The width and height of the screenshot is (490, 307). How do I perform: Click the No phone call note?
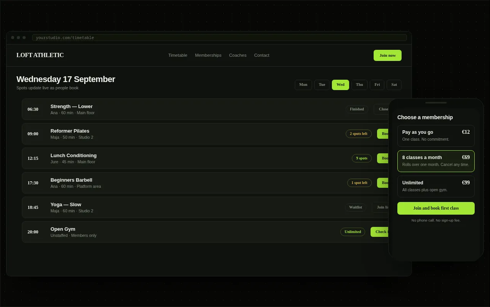(x=436, y=220)
